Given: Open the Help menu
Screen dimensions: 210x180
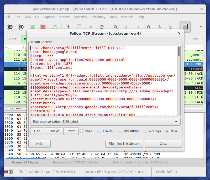Looking at the screenshot, I should click(141, 17).
